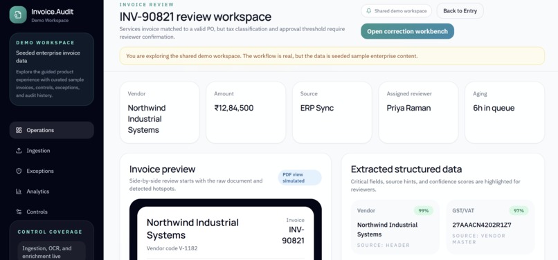Viewport: 558px width, 260px height.
Task: Click the bell icon in Shared demo workspace
Action: (x=369, y=11)
